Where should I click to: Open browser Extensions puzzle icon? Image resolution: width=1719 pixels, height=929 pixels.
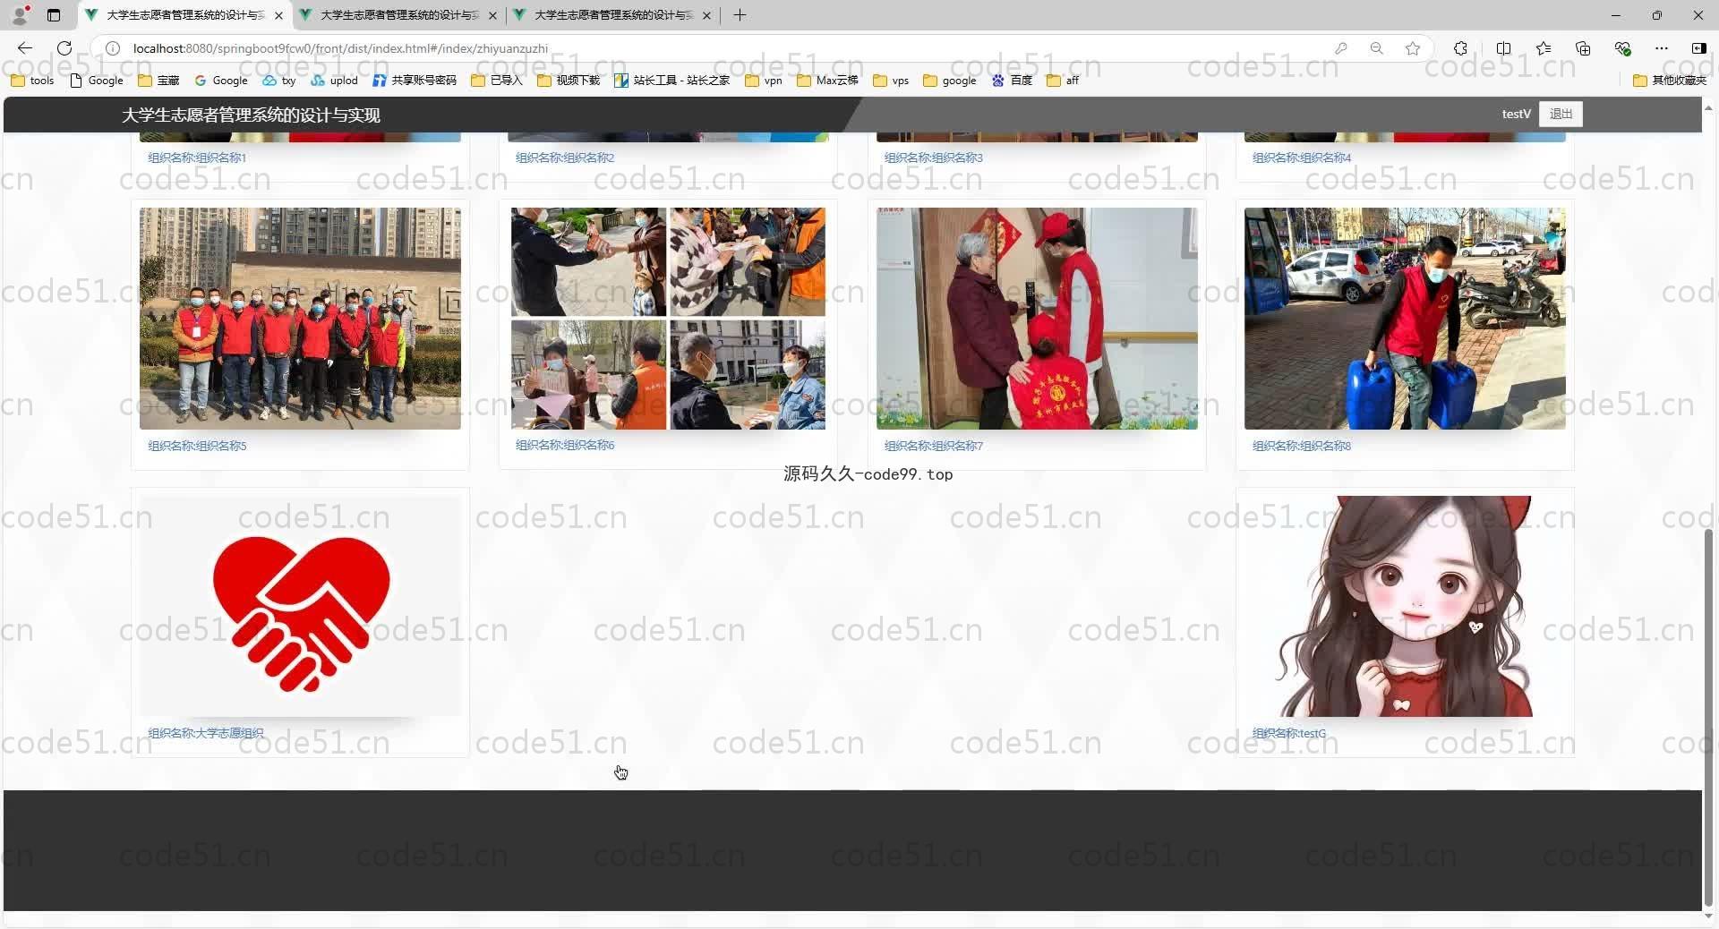[x=1460, y=48]
